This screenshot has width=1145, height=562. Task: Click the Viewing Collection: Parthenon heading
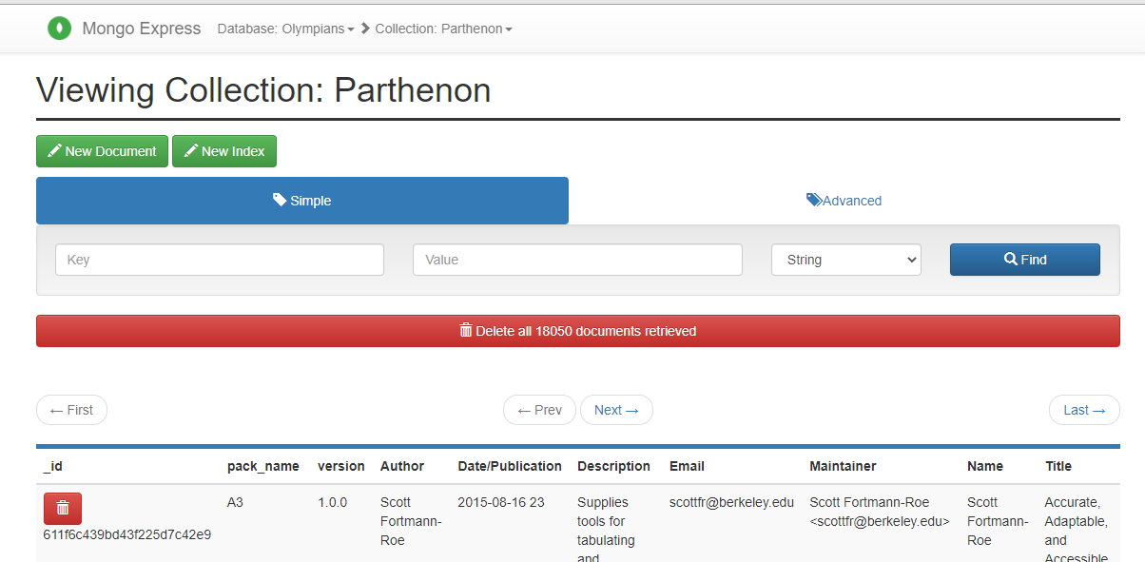[263, 90]
